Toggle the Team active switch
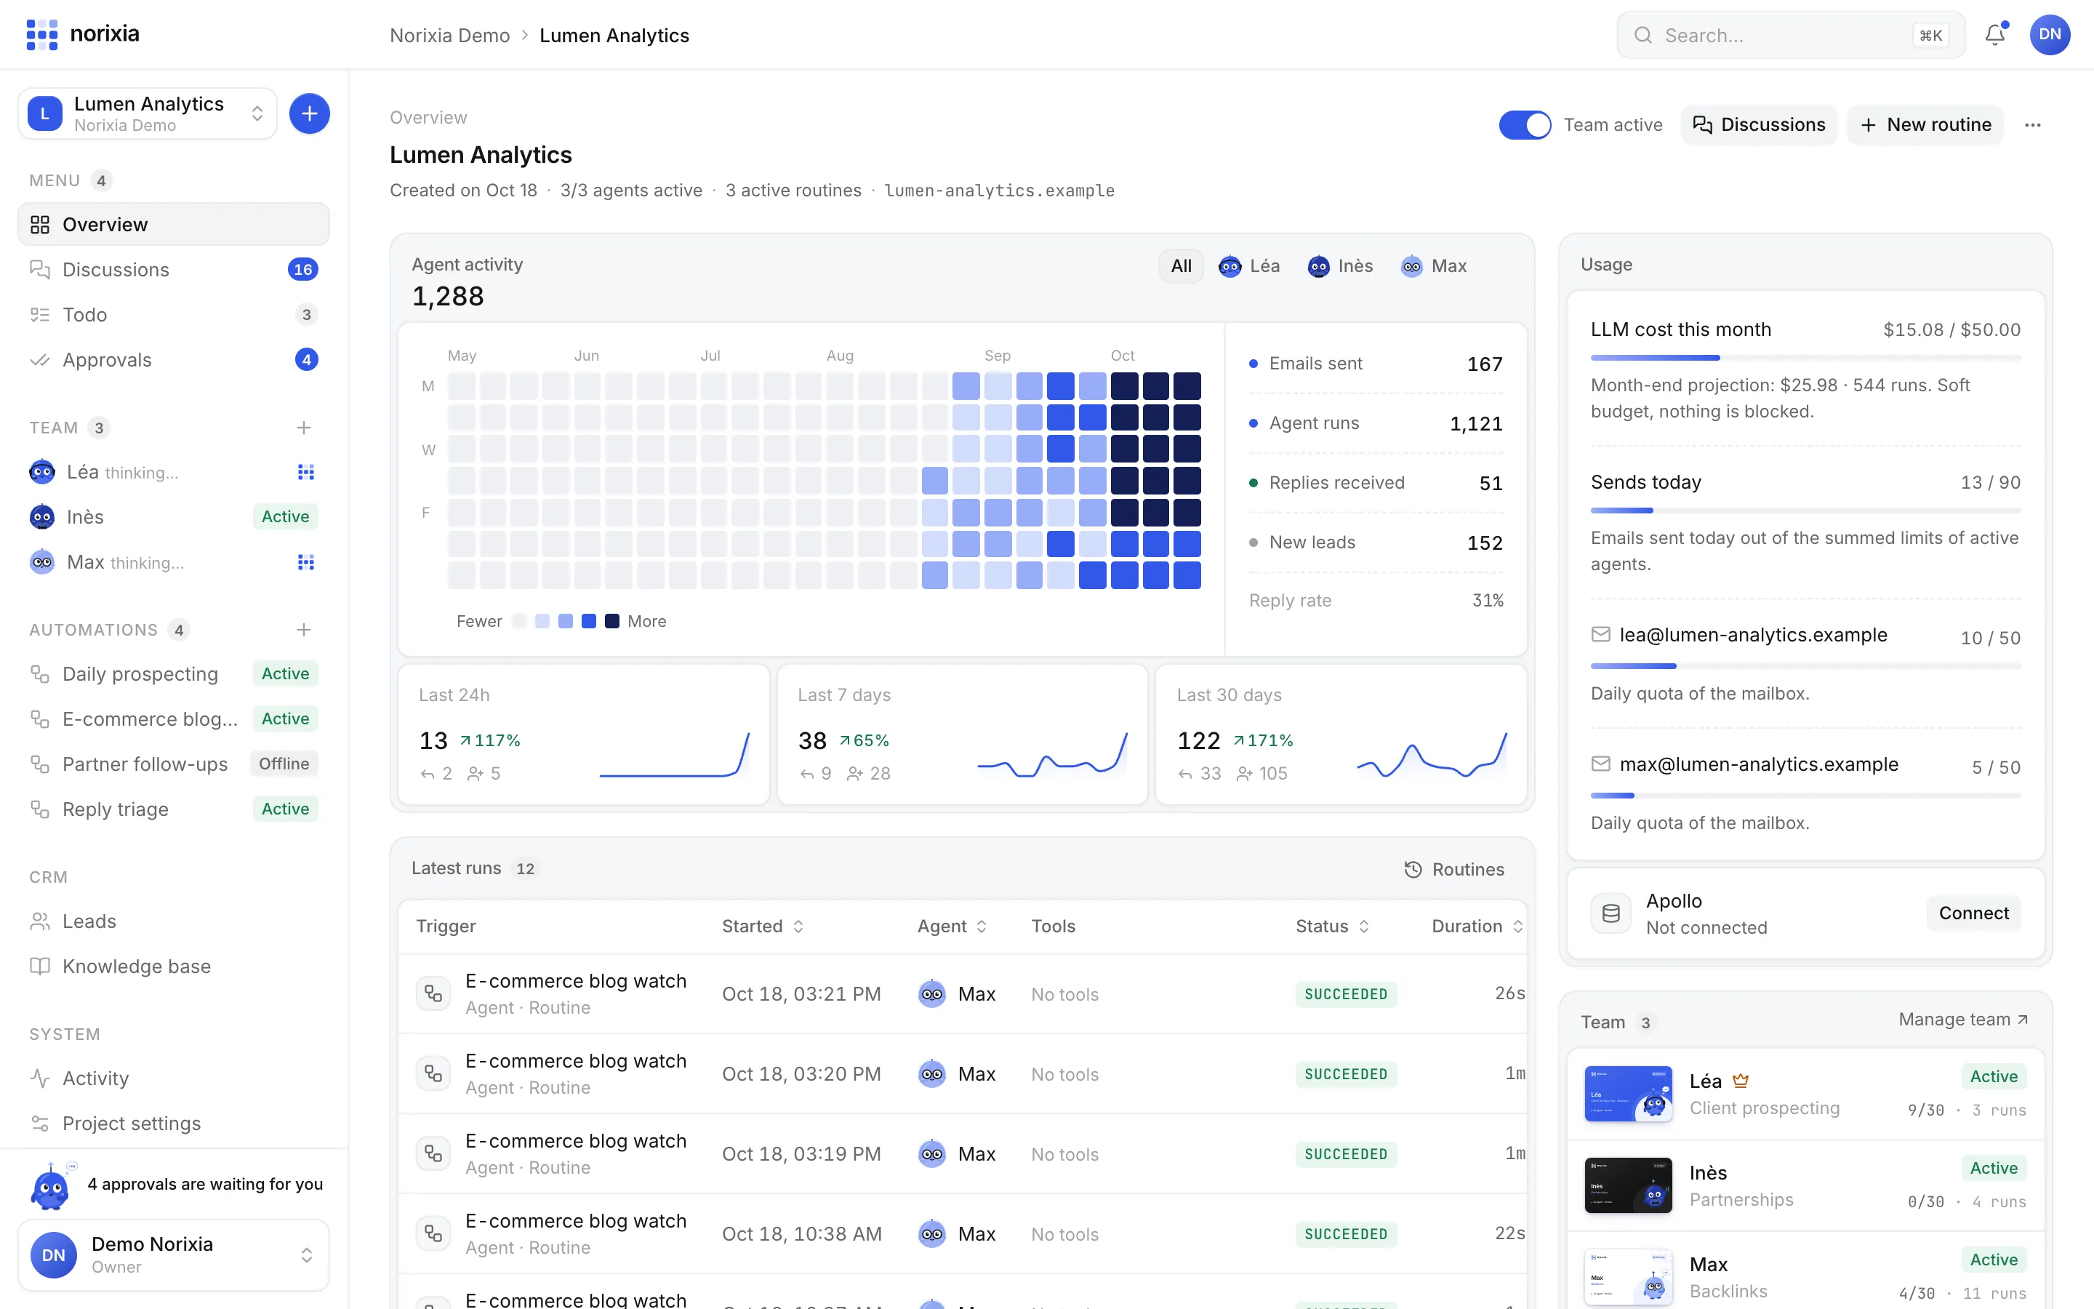2094x1309 pixels. [1525, 124]
